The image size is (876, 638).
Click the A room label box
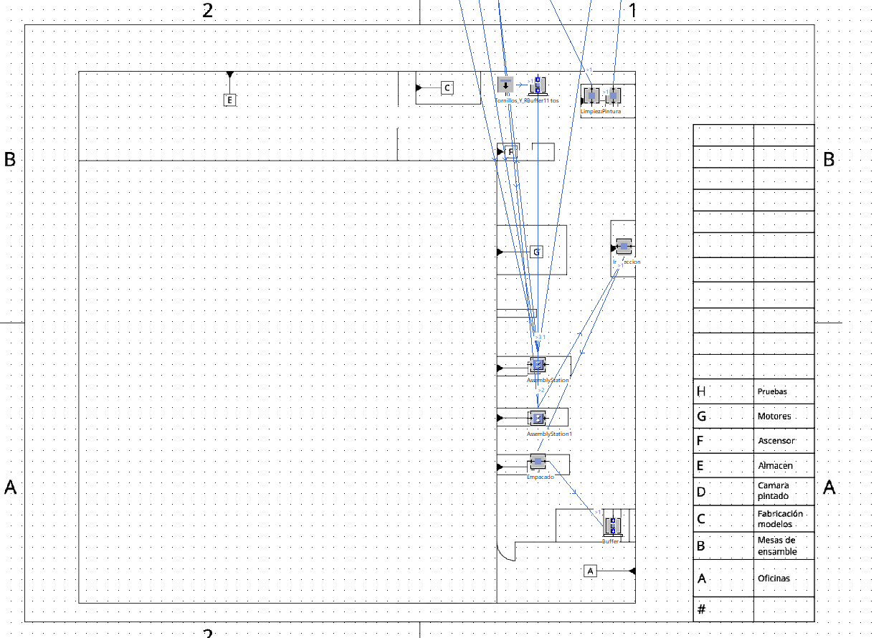pyautogui.click(x=590, y=571)
